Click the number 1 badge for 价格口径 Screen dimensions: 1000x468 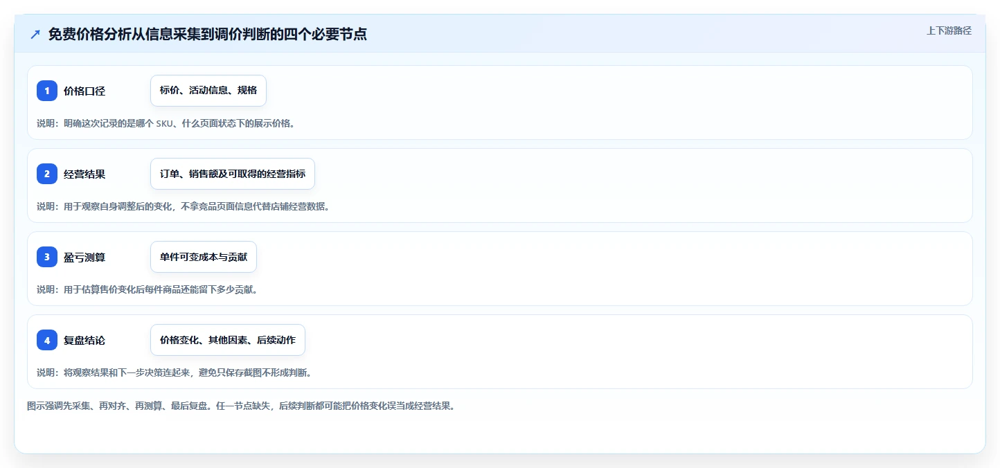(47, 91)
